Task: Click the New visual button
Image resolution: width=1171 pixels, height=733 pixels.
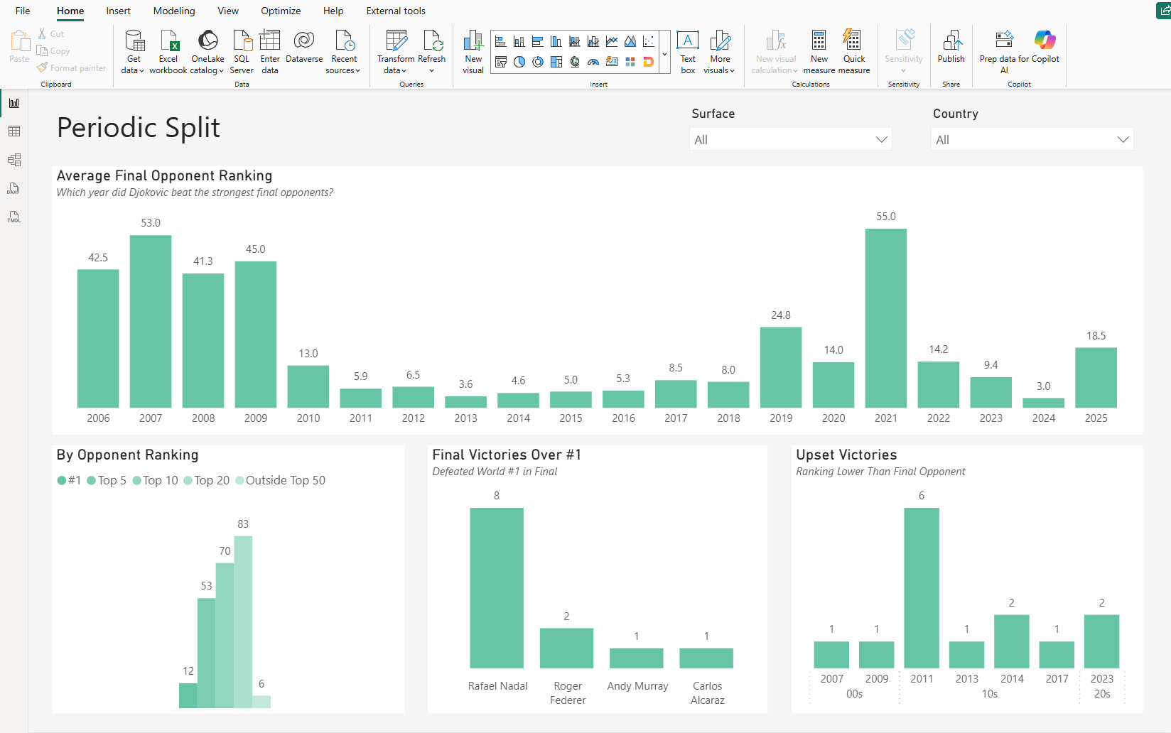Action: coord(473,51)
